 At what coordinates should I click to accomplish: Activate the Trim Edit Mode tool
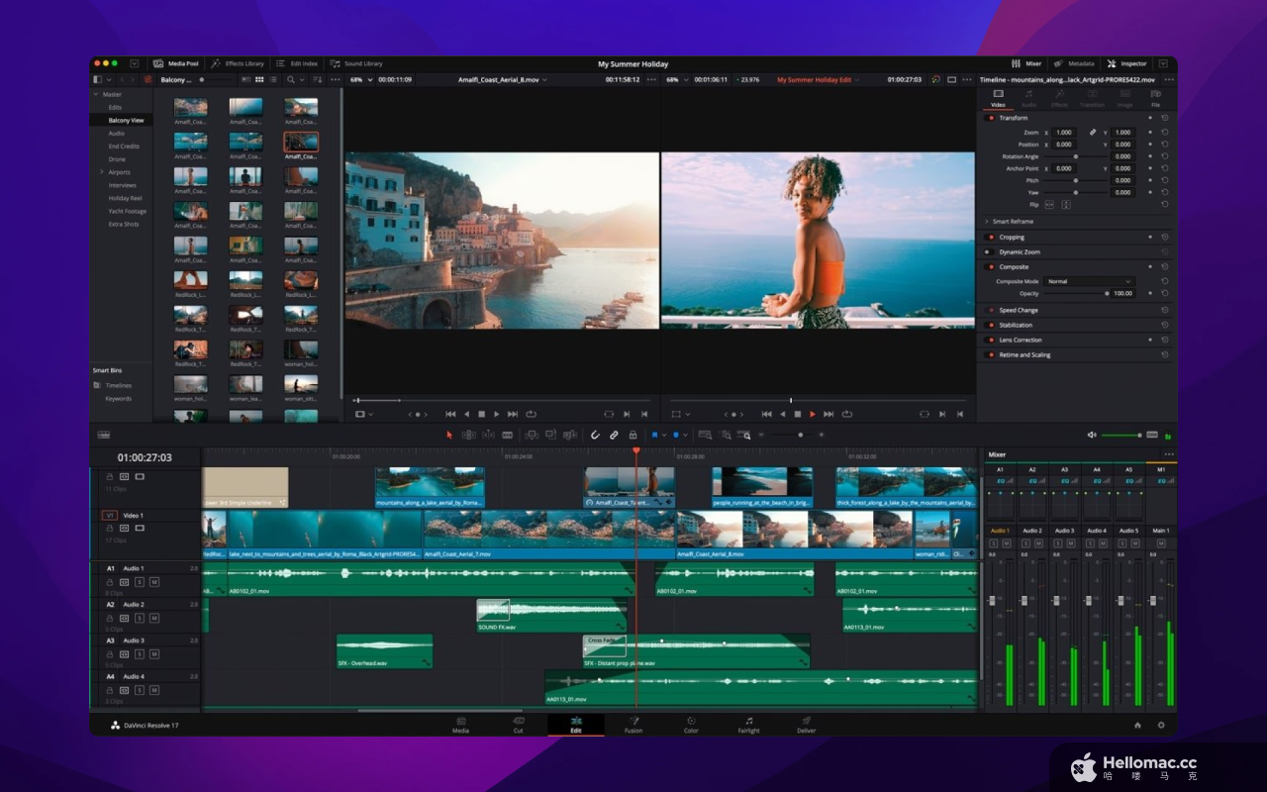469,435
